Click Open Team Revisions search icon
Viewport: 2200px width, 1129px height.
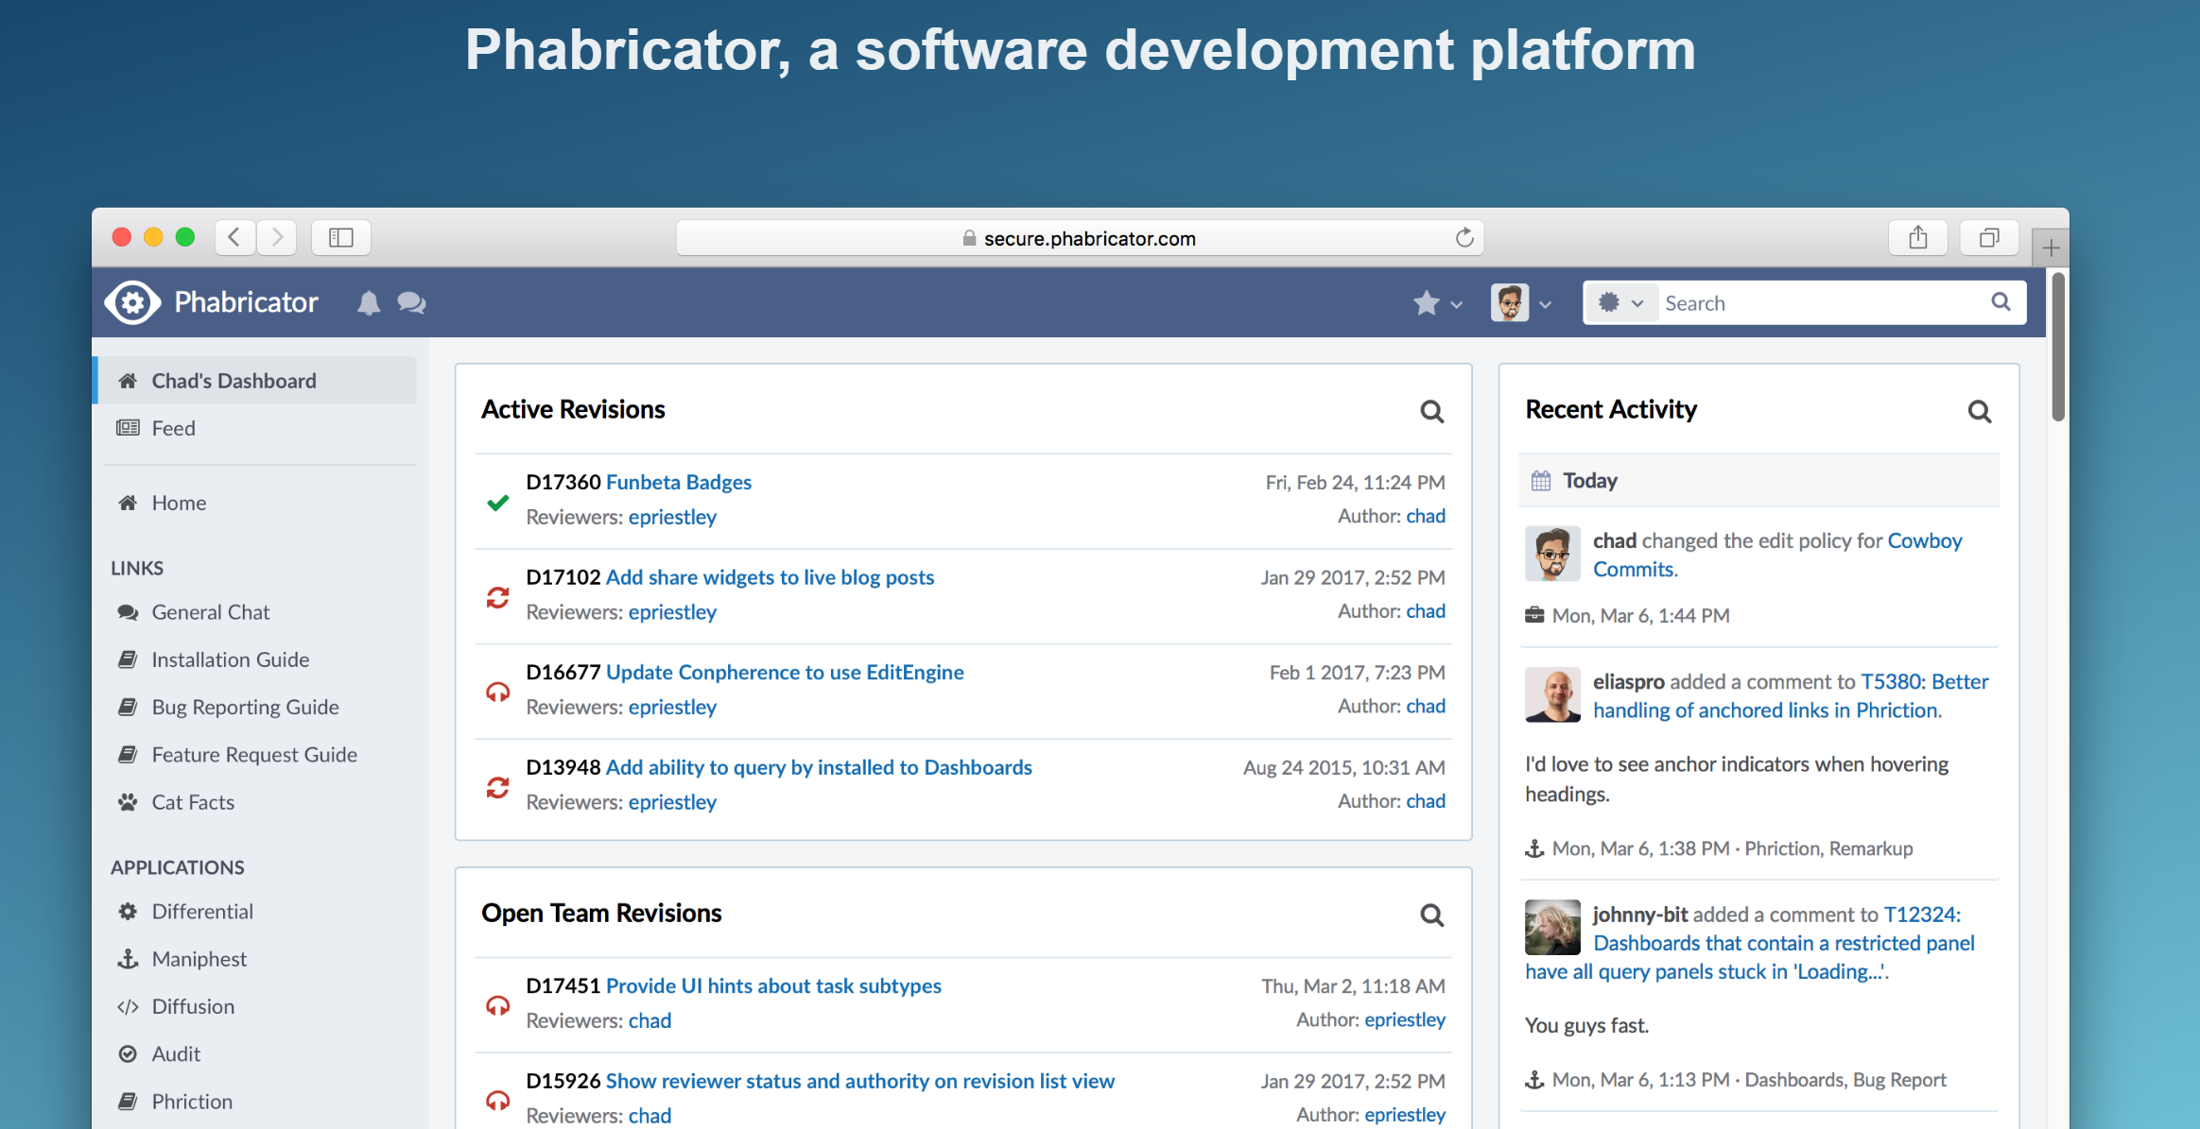tap(1431, 915)
